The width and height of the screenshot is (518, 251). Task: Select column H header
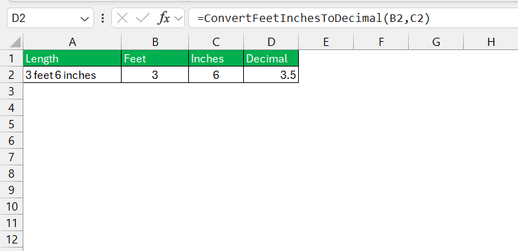[x=491, y=42]
